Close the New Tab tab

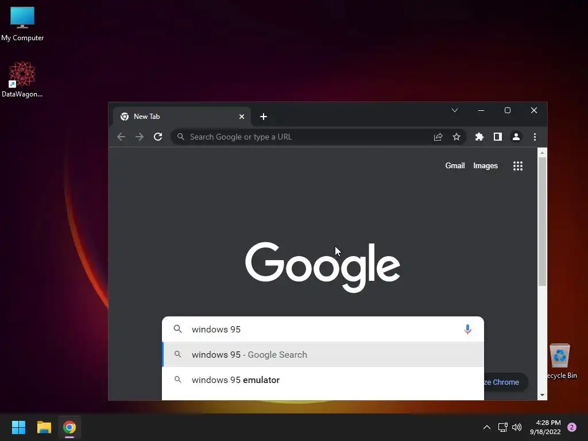(x=242, y=117)
